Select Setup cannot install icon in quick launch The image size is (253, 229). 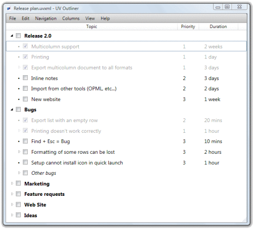(77, 163)
